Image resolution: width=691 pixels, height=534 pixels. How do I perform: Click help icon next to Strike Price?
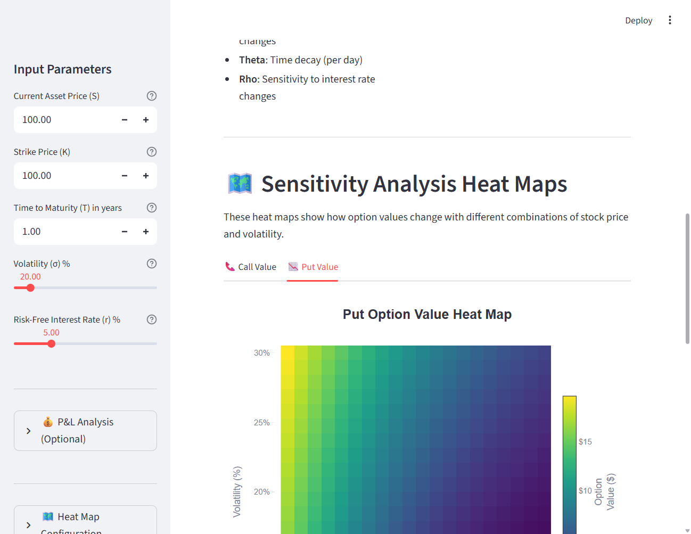pyautogui.click(x=152, y=152)
